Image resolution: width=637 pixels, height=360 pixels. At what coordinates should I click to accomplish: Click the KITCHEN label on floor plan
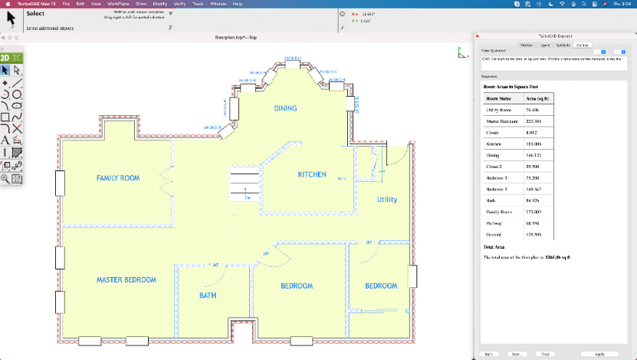pos(312,174)
